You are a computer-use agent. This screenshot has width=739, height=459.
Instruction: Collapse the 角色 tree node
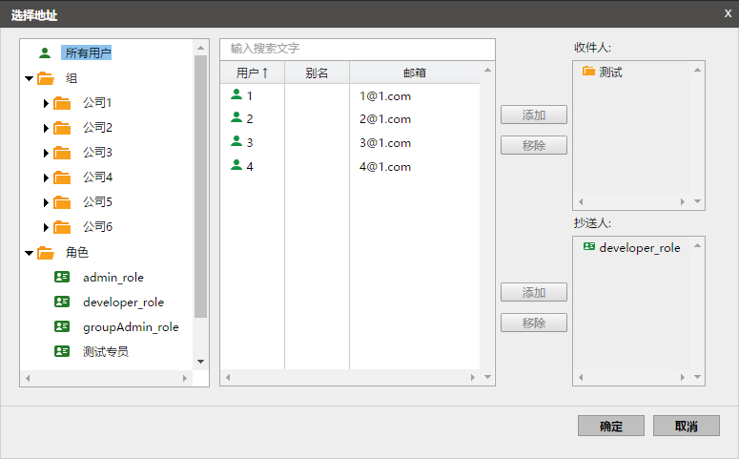coord(30,254)
